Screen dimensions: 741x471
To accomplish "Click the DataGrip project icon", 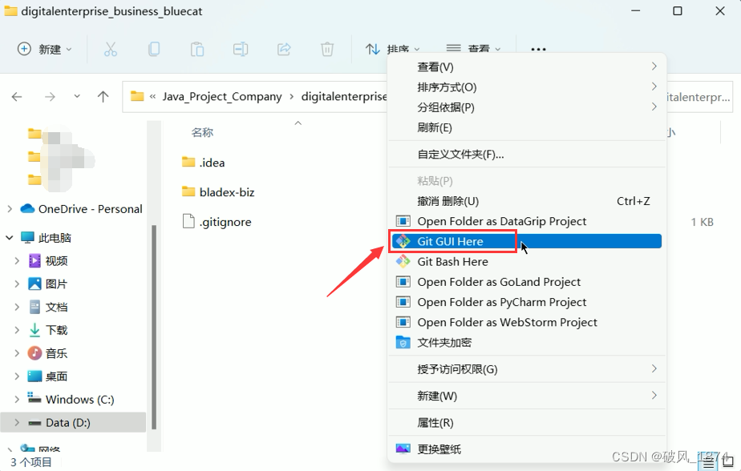I will (x=403, y=221).
